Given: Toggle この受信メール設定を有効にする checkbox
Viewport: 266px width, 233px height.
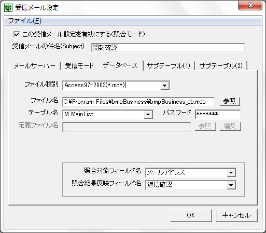Looking at the screenshot, I should click(17, 34).
